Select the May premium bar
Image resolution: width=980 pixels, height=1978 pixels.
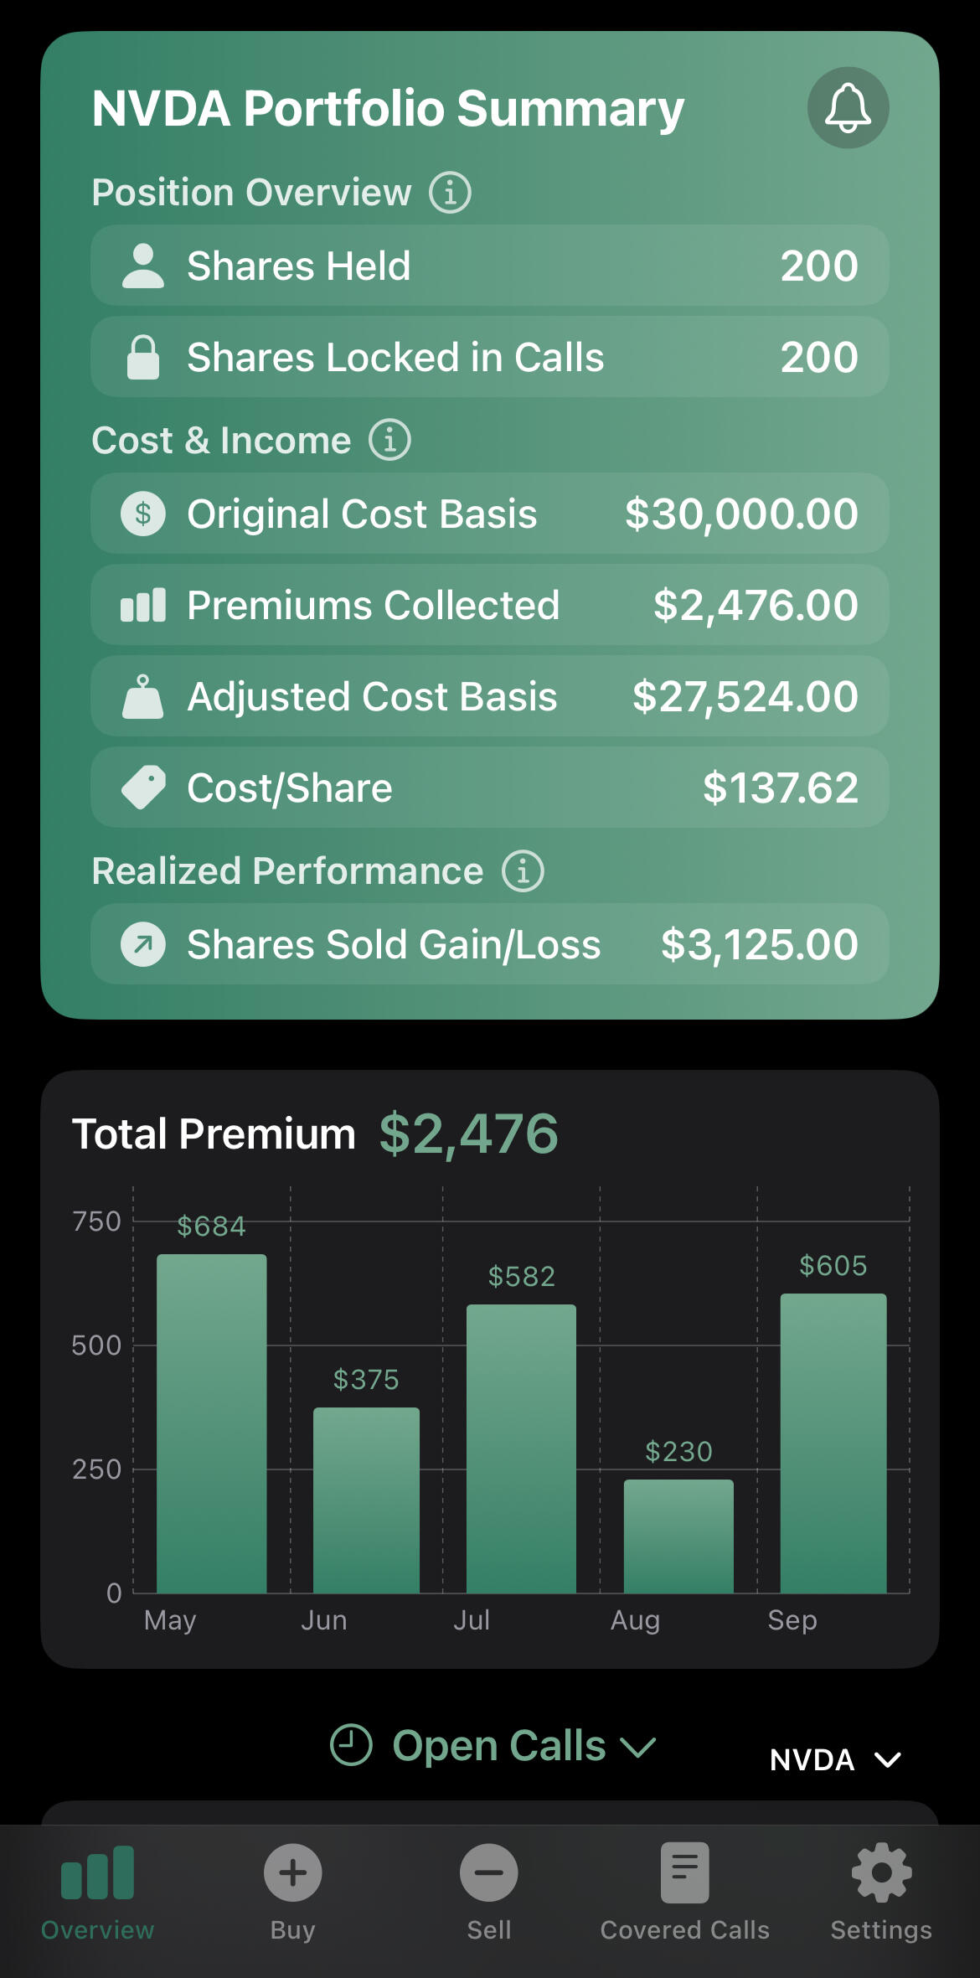click(211, 1424)
